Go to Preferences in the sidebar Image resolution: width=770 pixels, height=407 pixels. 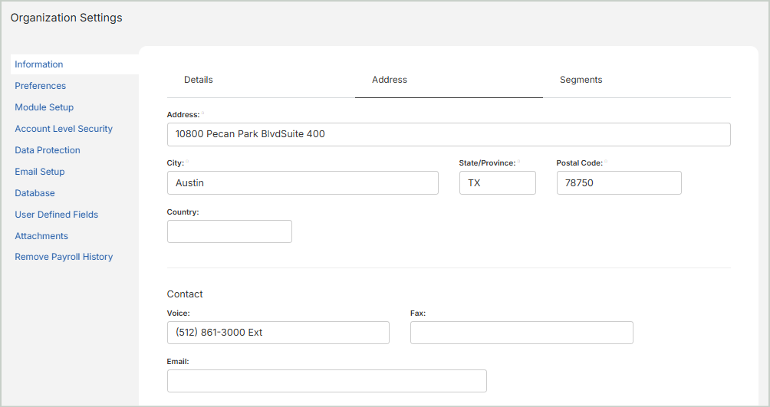click(41, 86)
